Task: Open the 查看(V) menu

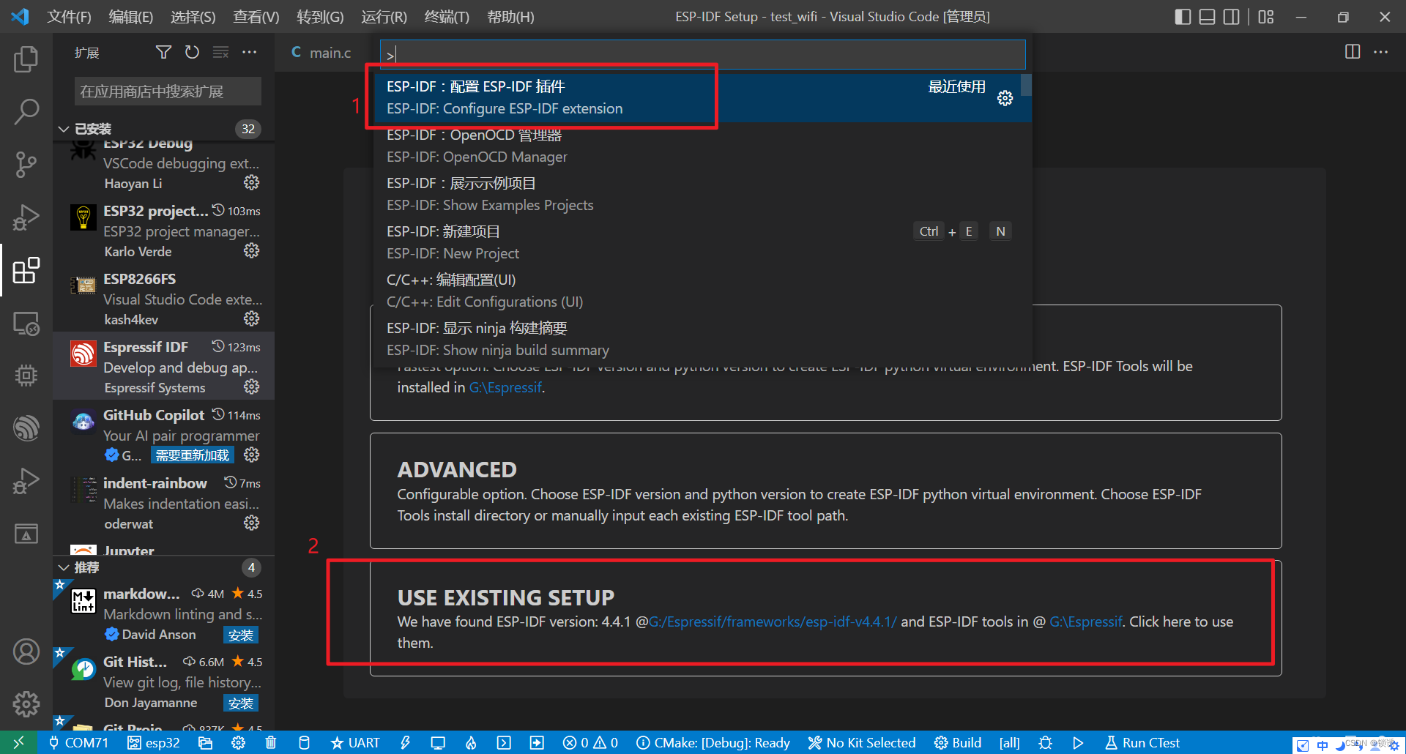Action: click(256, 16)
